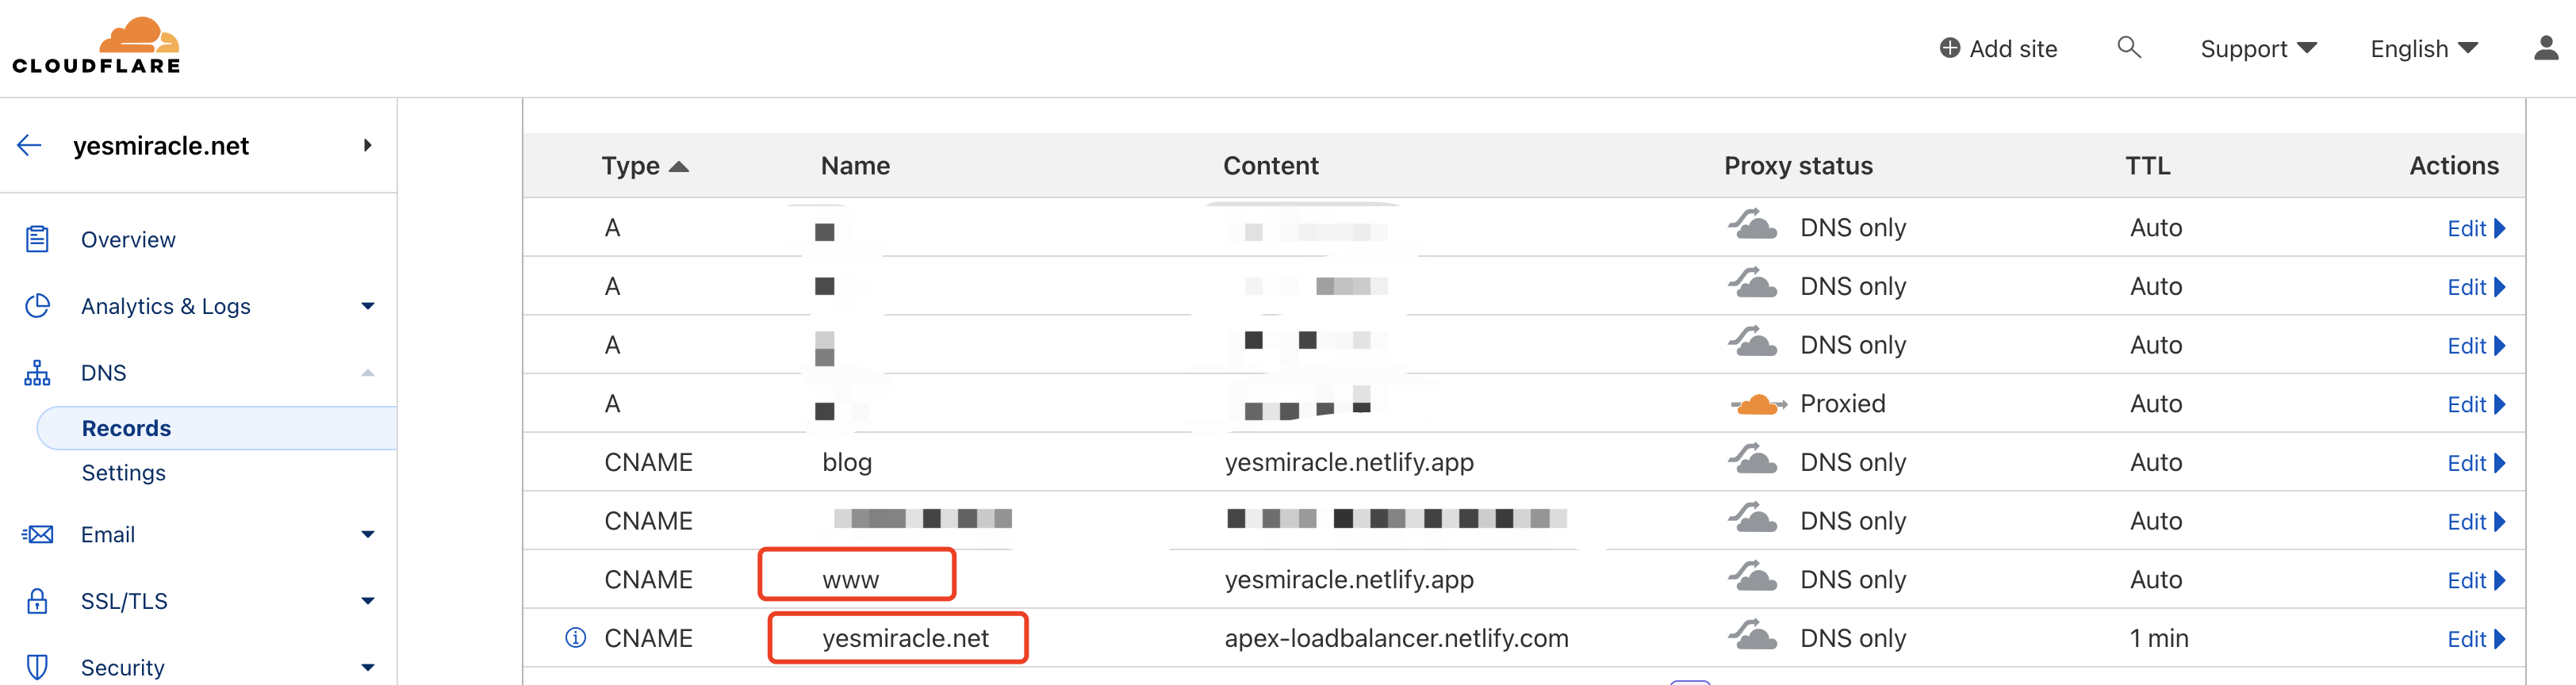Expand the Analytics & Logs sidebar section

369,305
